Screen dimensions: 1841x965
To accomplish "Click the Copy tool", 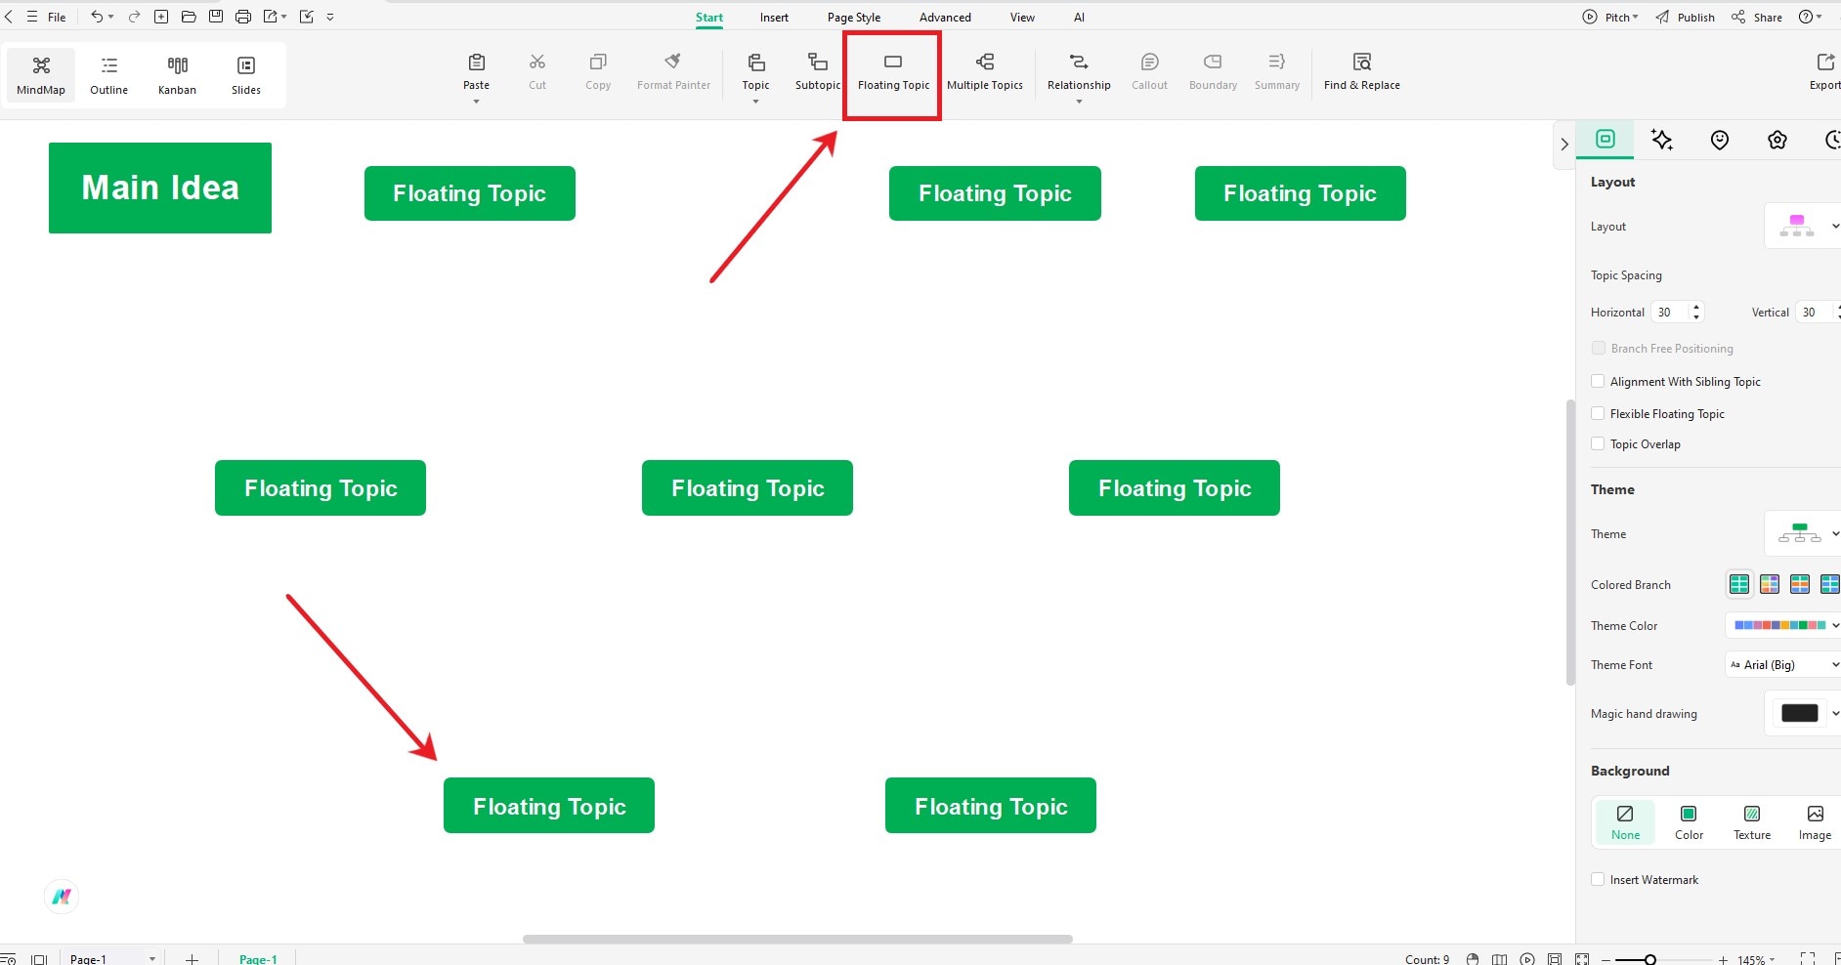I will click(x=598, y=72).
